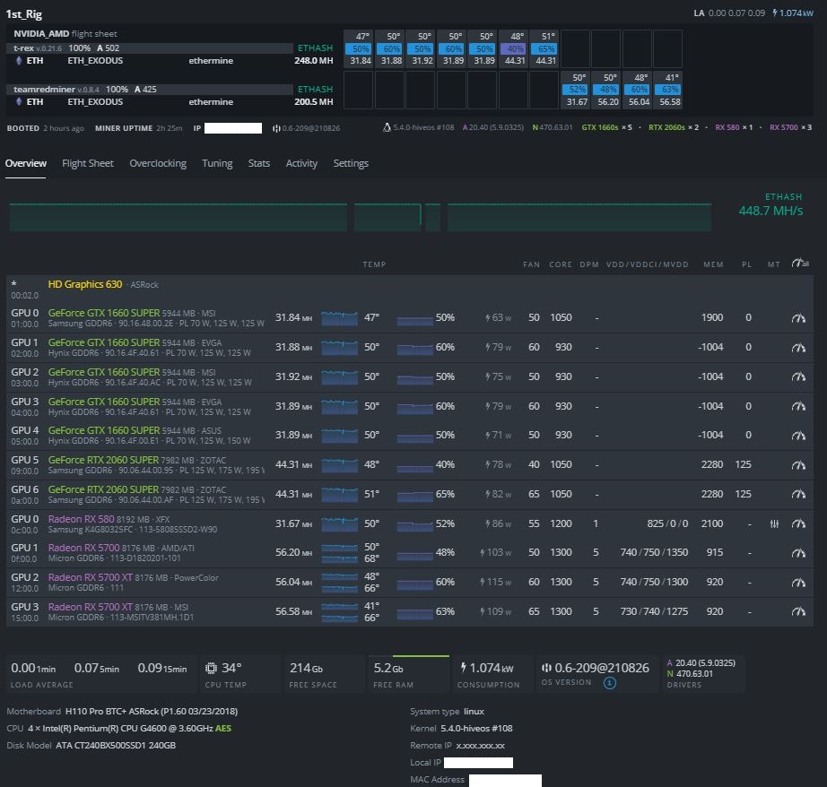The image size is (827, 787).
Task: Click lightning icon beside 1.074 kW at top
Action: click(x=775, y=13)
